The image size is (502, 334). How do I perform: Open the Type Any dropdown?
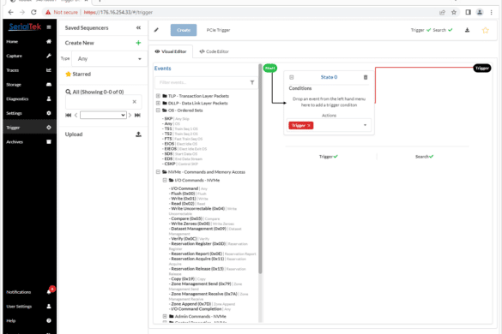[110, 59]
